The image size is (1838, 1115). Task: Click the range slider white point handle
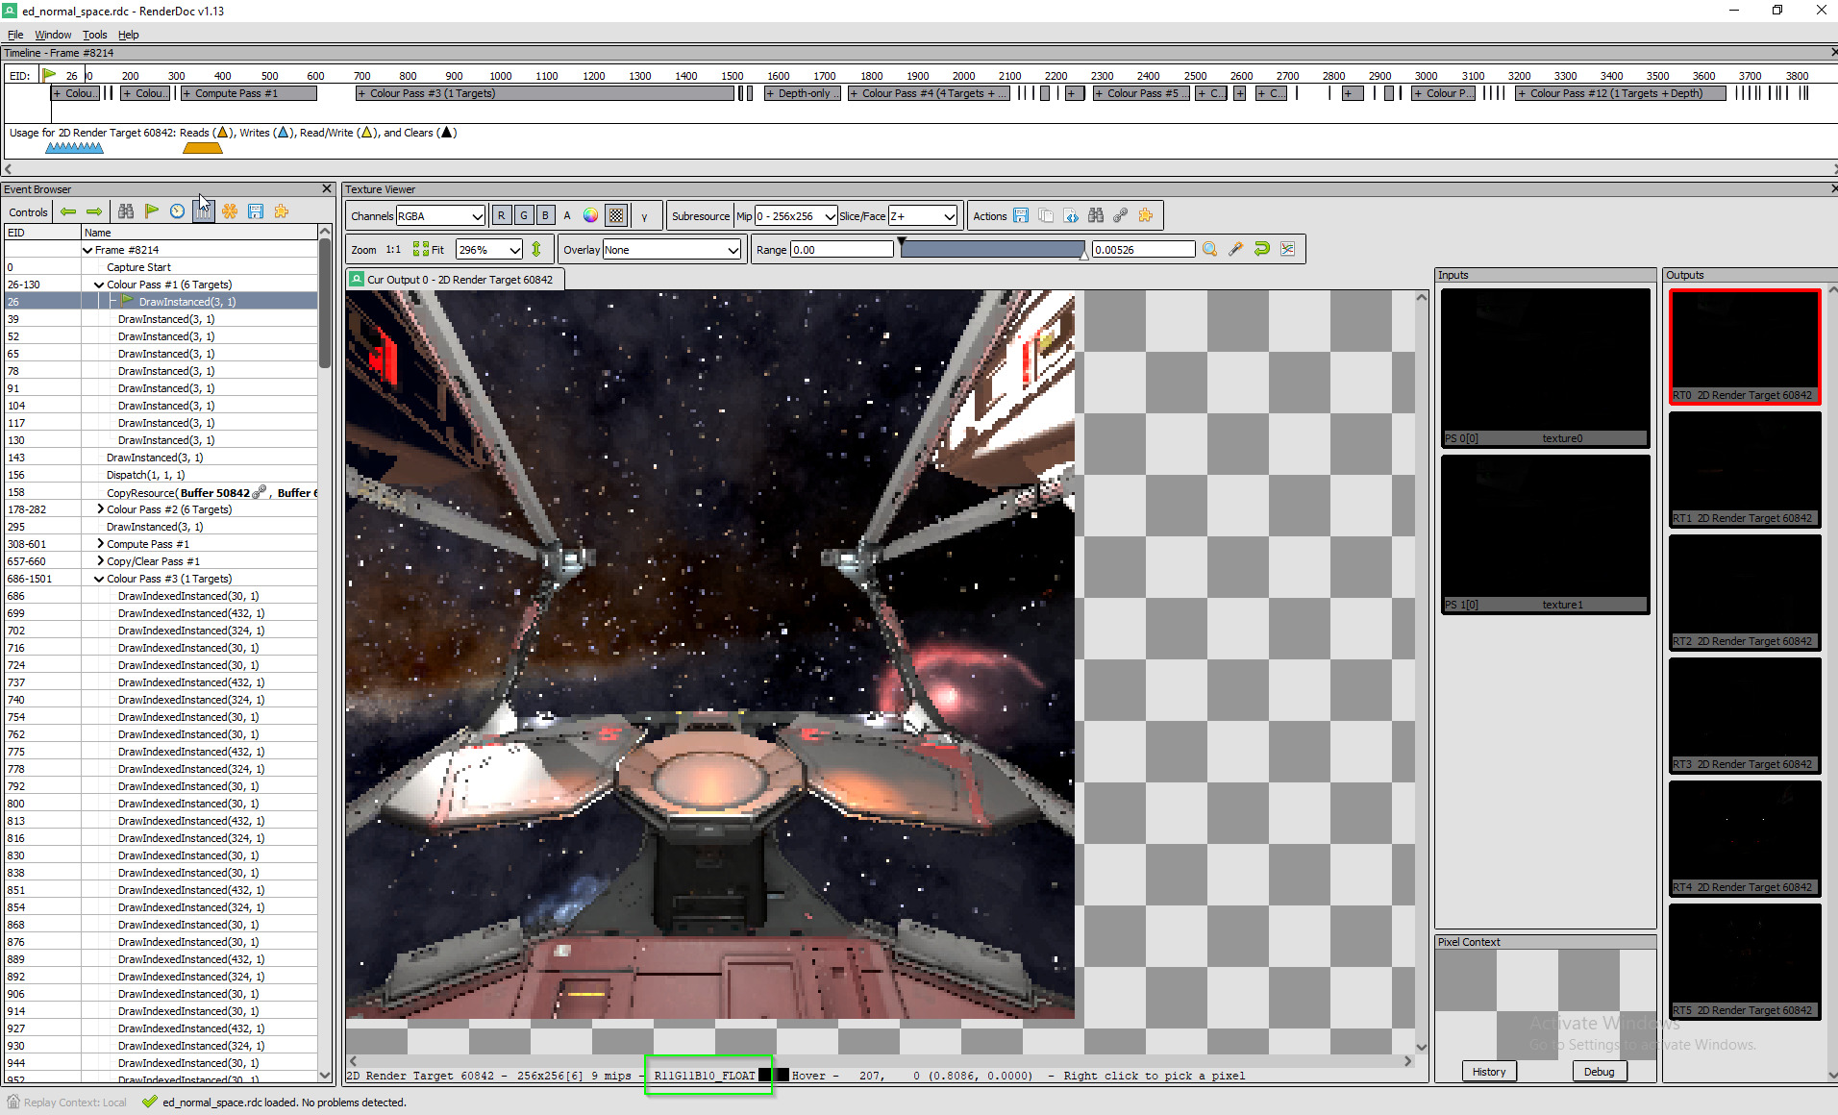pyautogui.click(x=1084, y=255)
